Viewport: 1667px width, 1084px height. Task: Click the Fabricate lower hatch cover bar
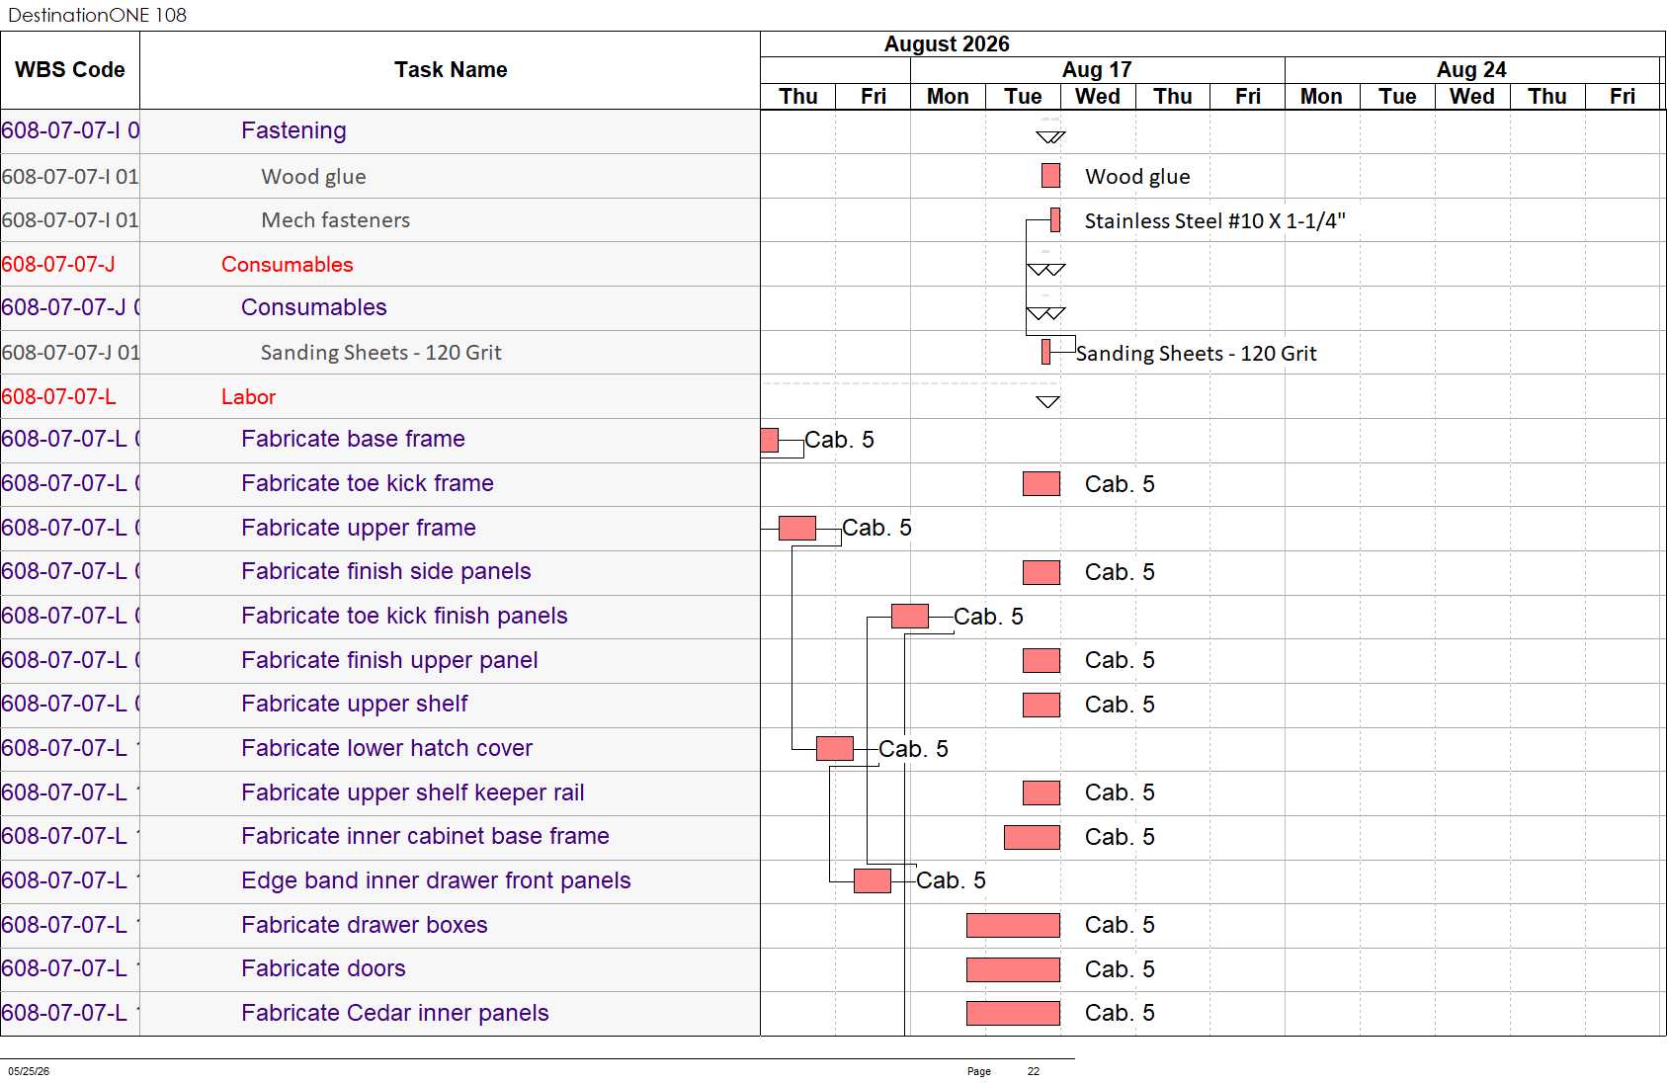pyautogui.click(x=835, y=748)
